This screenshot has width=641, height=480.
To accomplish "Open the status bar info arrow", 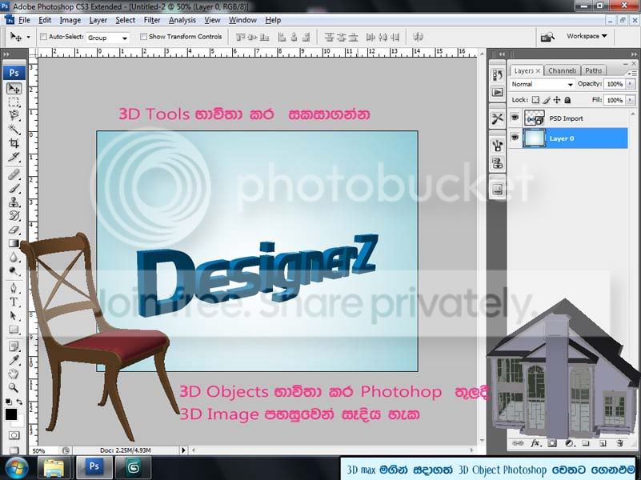I will [x=183, y=450].
